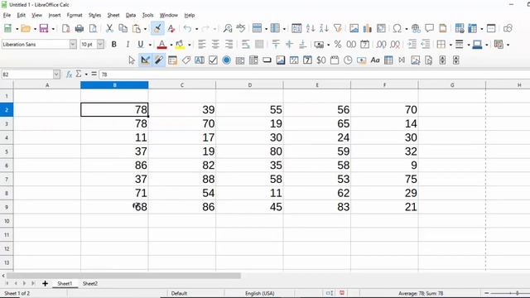Sort descending Z to A
530x298 pixels.
324,28
